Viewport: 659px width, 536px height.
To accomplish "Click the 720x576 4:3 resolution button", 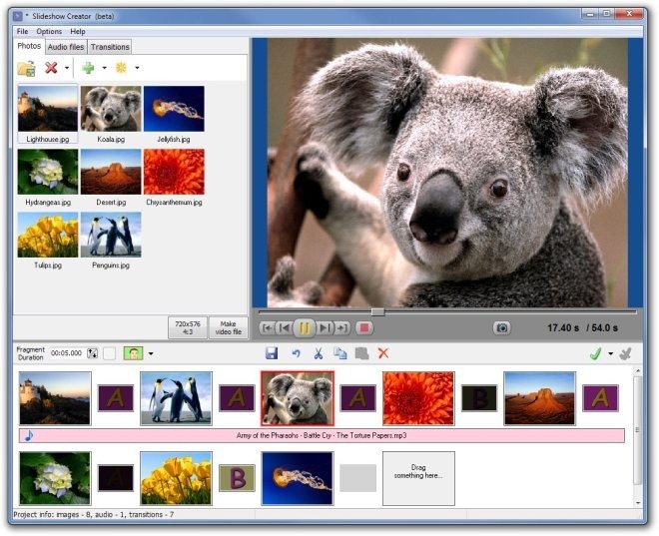I will click(188, 327).
